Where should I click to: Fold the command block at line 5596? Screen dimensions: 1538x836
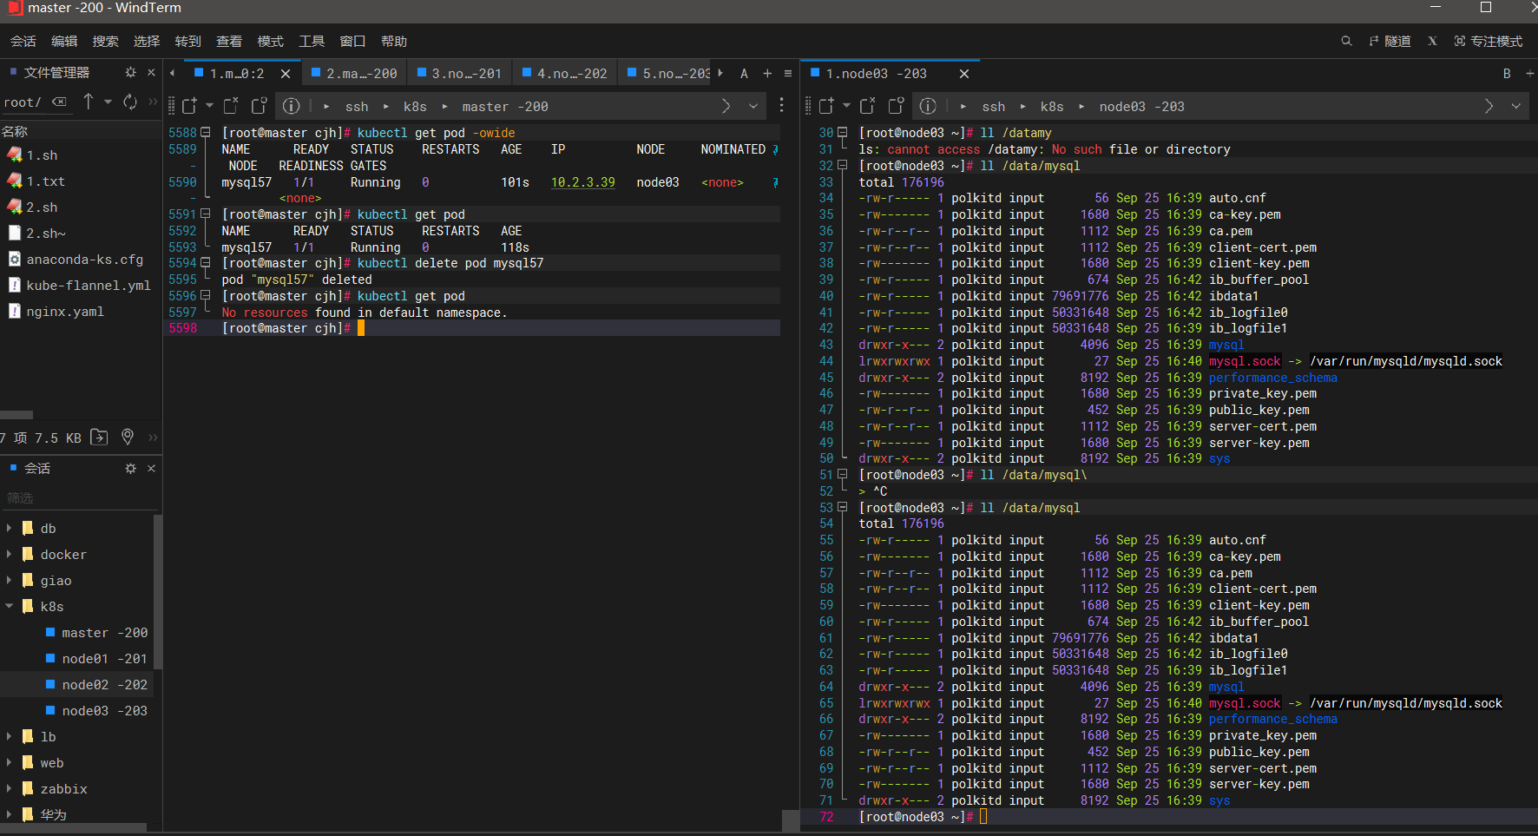[206, 296]
